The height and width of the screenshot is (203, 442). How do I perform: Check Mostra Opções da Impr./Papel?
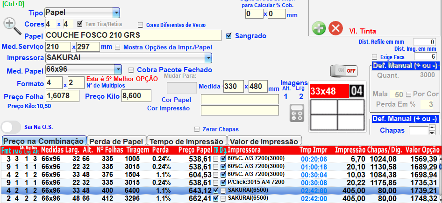118,47
